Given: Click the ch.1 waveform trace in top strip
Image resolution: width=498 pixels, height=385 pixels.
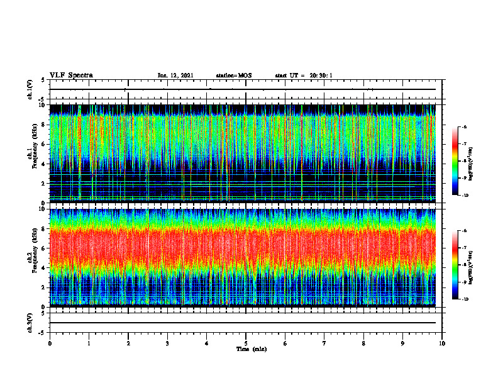Looking at the screenshot, I should pos(243,89).
